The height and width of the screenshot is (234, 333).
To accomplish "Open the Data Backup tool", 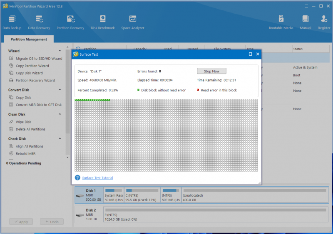I will pos(12,22).
